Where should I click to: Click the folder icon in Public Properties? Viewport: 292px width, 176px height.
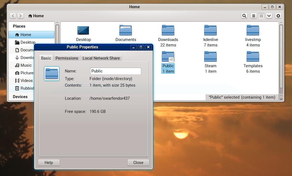click(52, 74)
